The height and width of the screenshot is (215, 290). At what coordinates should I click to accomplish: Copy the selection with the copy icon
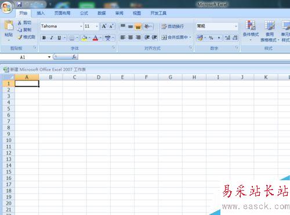[20, 30]
